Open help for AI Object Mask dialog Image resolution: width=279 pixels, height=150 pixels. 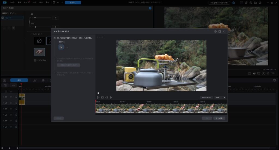click(x=215, y=32)
